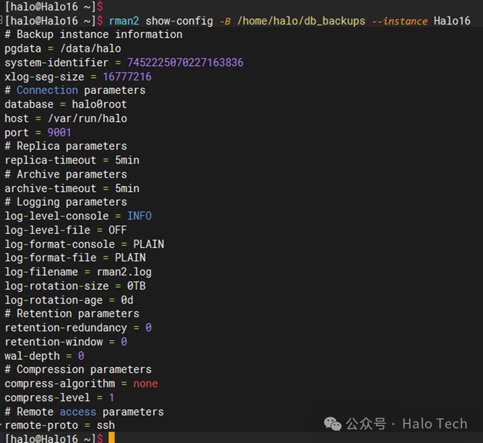Click the log-level-file value "OFF"

click(118, 230)
